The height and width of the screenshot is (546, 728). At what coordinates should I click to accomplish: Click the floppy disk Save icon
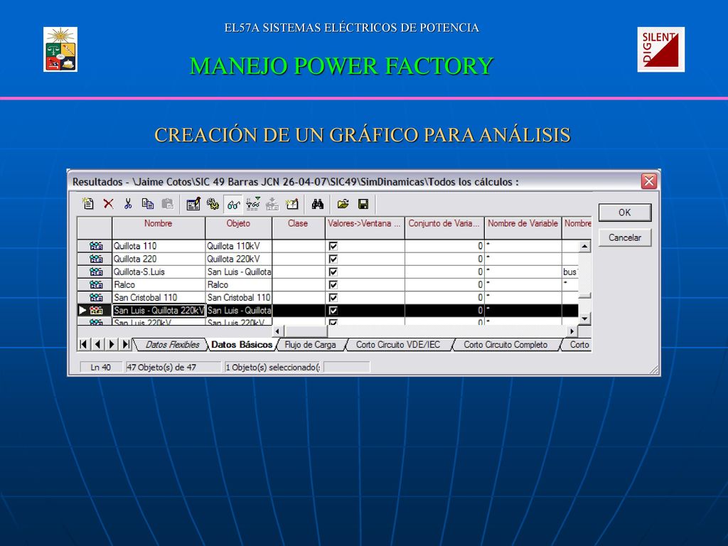[363, 204]
